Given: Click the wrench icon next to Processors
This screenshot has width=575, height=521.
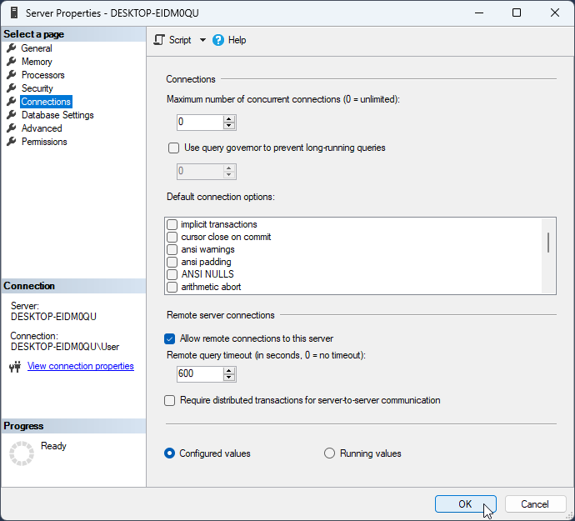Looking at the screenshot, I should click(x=12, y=75).
